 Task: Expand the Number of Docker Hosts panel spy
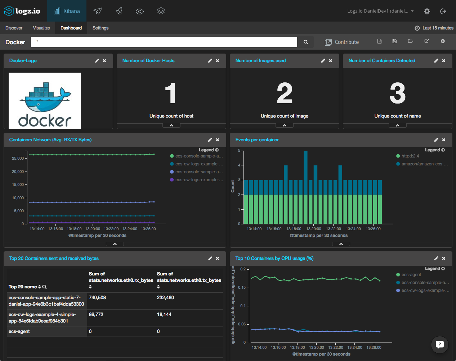[x=171, y=125]
